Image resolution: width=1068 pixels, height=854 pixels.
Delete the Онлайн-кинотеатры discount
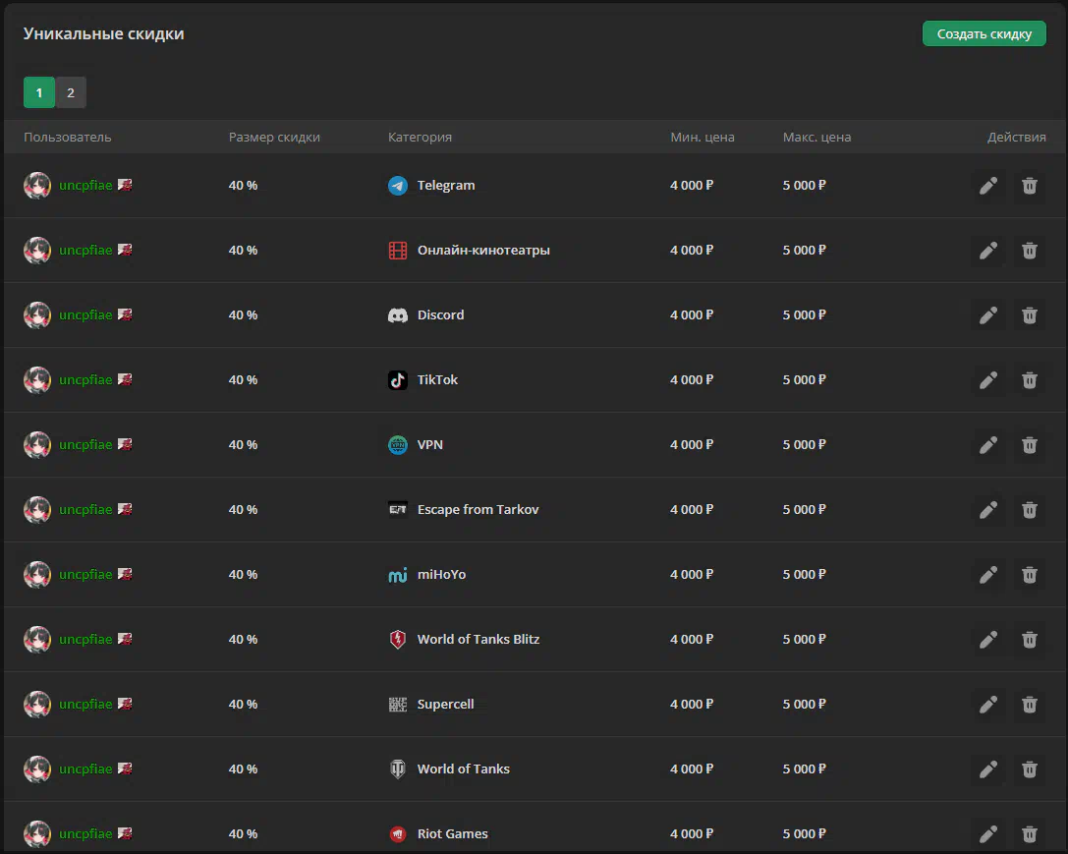pyautogui.click(x=1029, y=250)
